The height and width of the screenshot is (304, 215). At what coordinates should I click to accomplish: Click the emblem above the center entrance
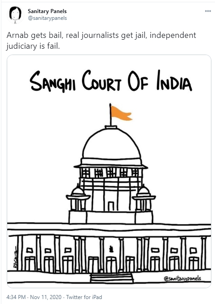click(x=111, y=249)
